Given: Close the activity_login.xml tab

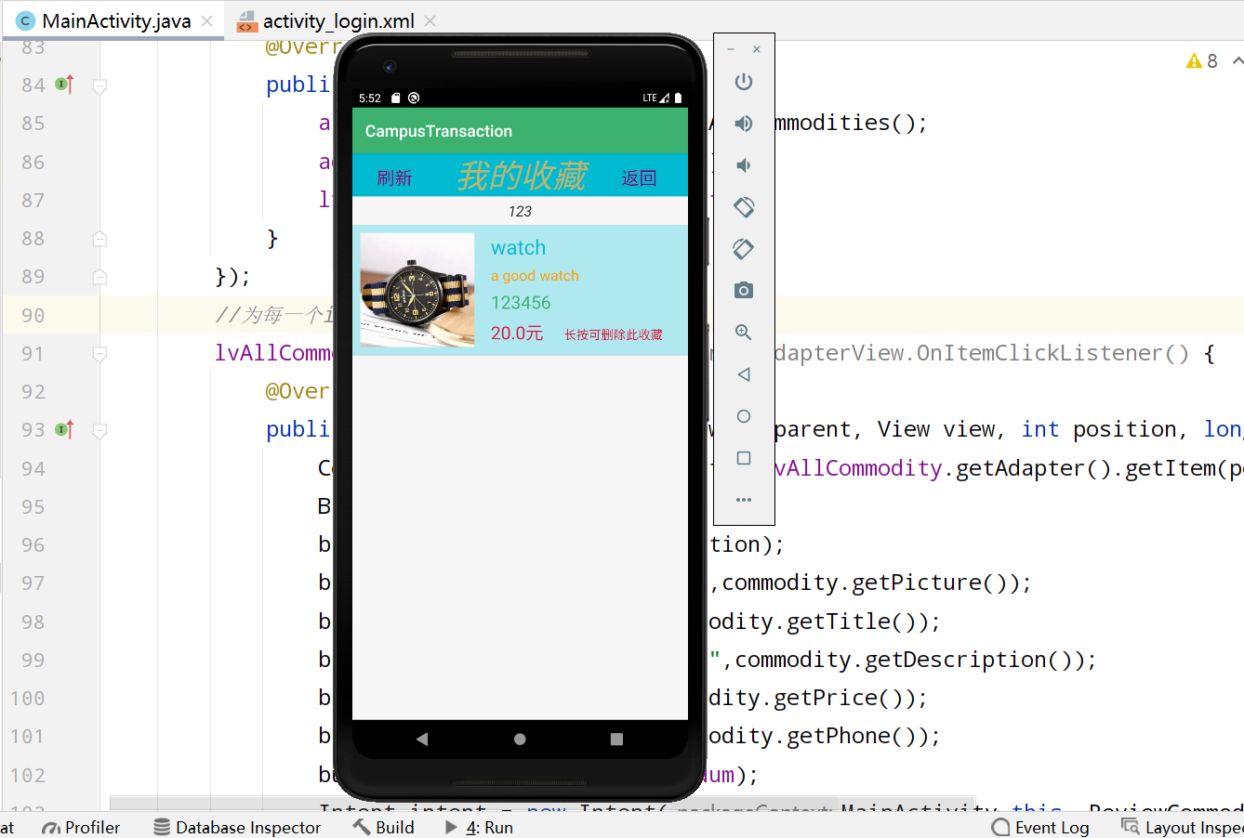Looking at the screenshot, I should (430, 20).
